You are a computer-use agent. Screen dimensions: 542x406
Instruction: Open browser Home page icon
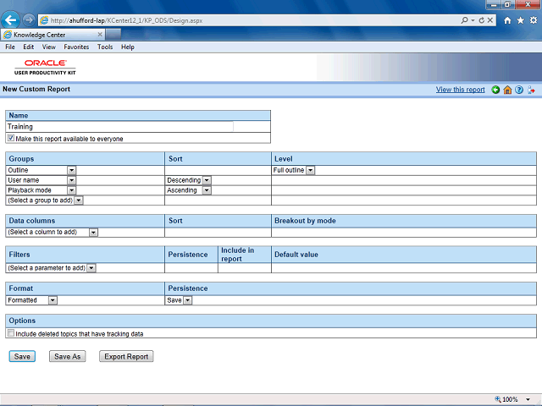(x=507, y=20)
